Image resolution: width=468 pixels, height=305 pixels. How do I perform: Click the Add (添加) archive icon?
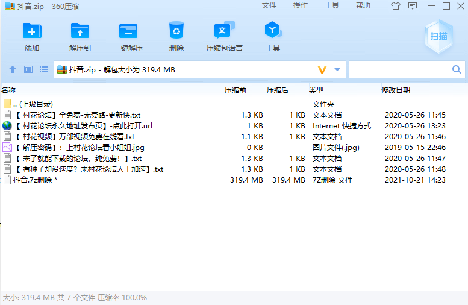pyautogui.click(x=32, y=31)
